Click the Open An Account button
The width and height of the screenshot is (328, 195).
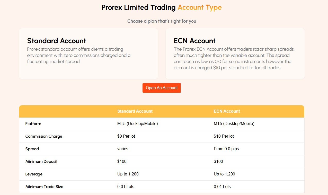pyautogui.click(x=162, y=88)
